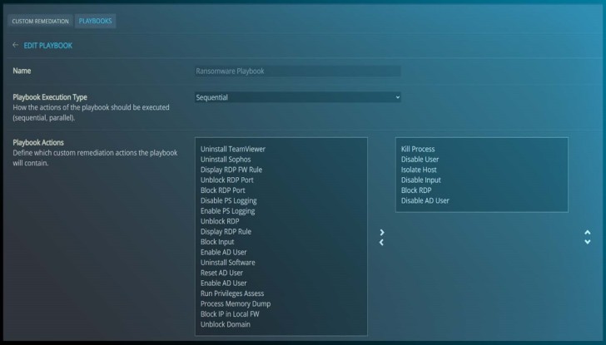Select Block IP in Local FW action
This screenshot has height=345, width=606.
pyautogui.click(x=230, y=314)
